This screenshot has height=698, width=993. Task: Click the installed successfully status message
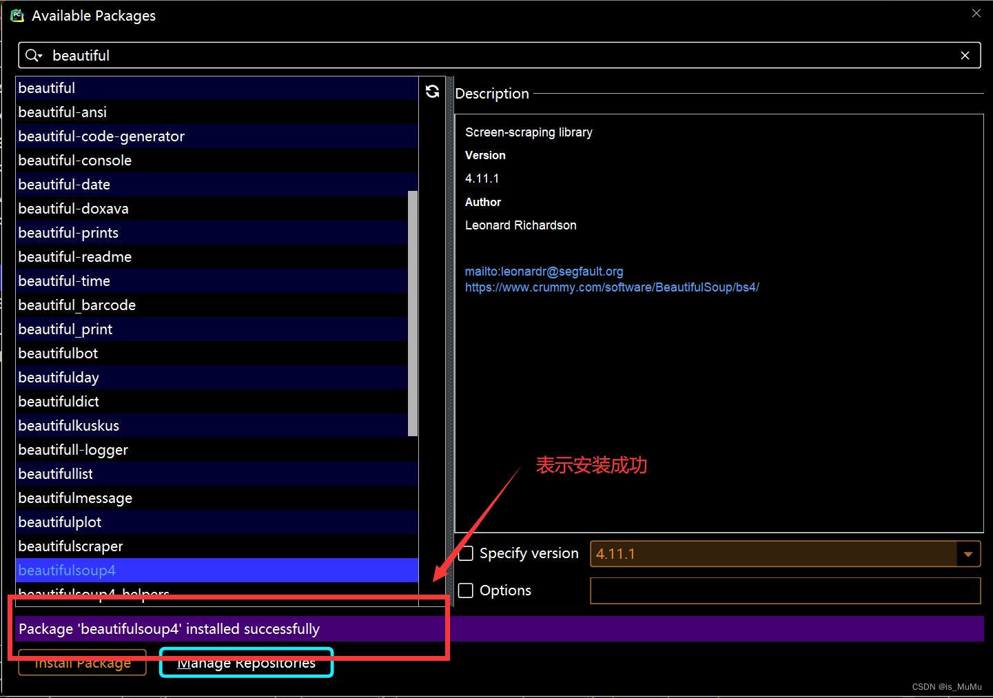coord(169,629)
